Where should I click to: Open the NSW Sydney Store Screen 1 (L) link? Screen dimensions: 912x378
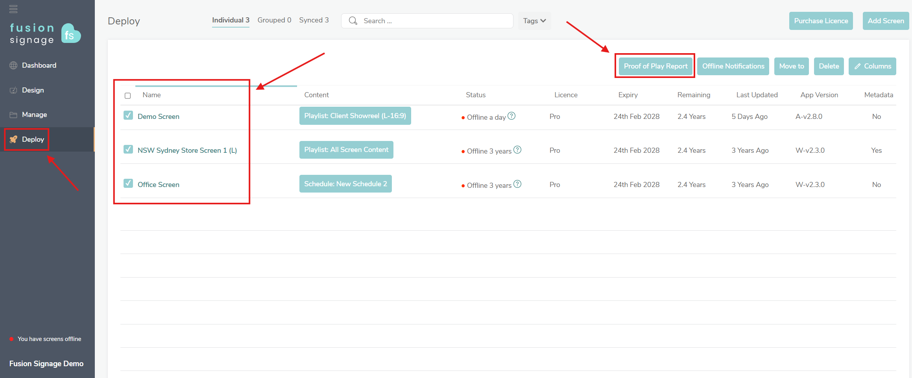tap(187, 150)
